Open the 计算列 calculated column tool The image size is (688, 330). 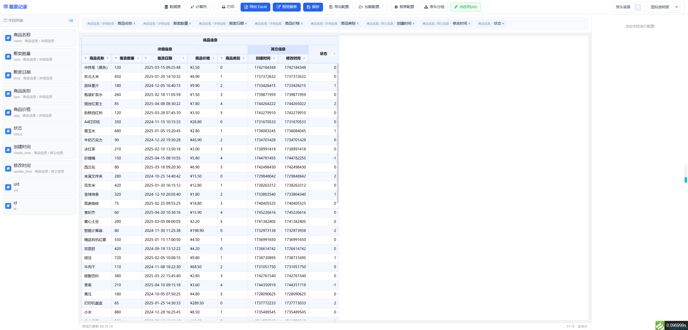[x=198, y=7]
